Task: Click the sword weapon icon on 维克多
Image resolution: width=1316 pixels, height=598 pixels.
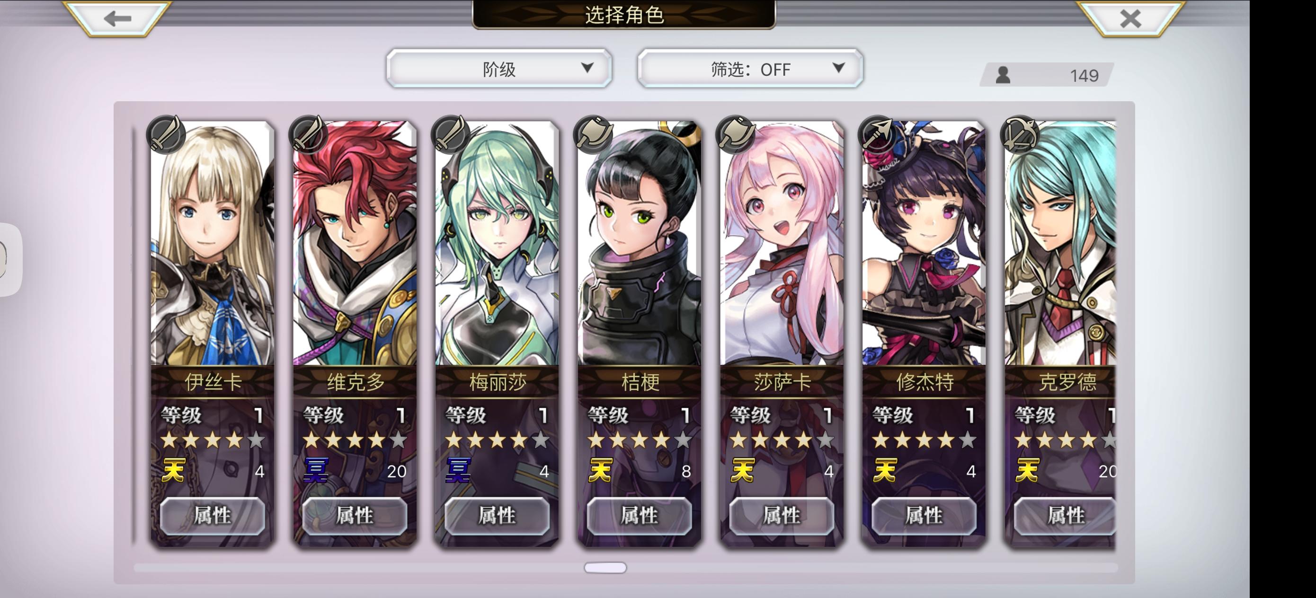Action: click(x=308, y=134)
